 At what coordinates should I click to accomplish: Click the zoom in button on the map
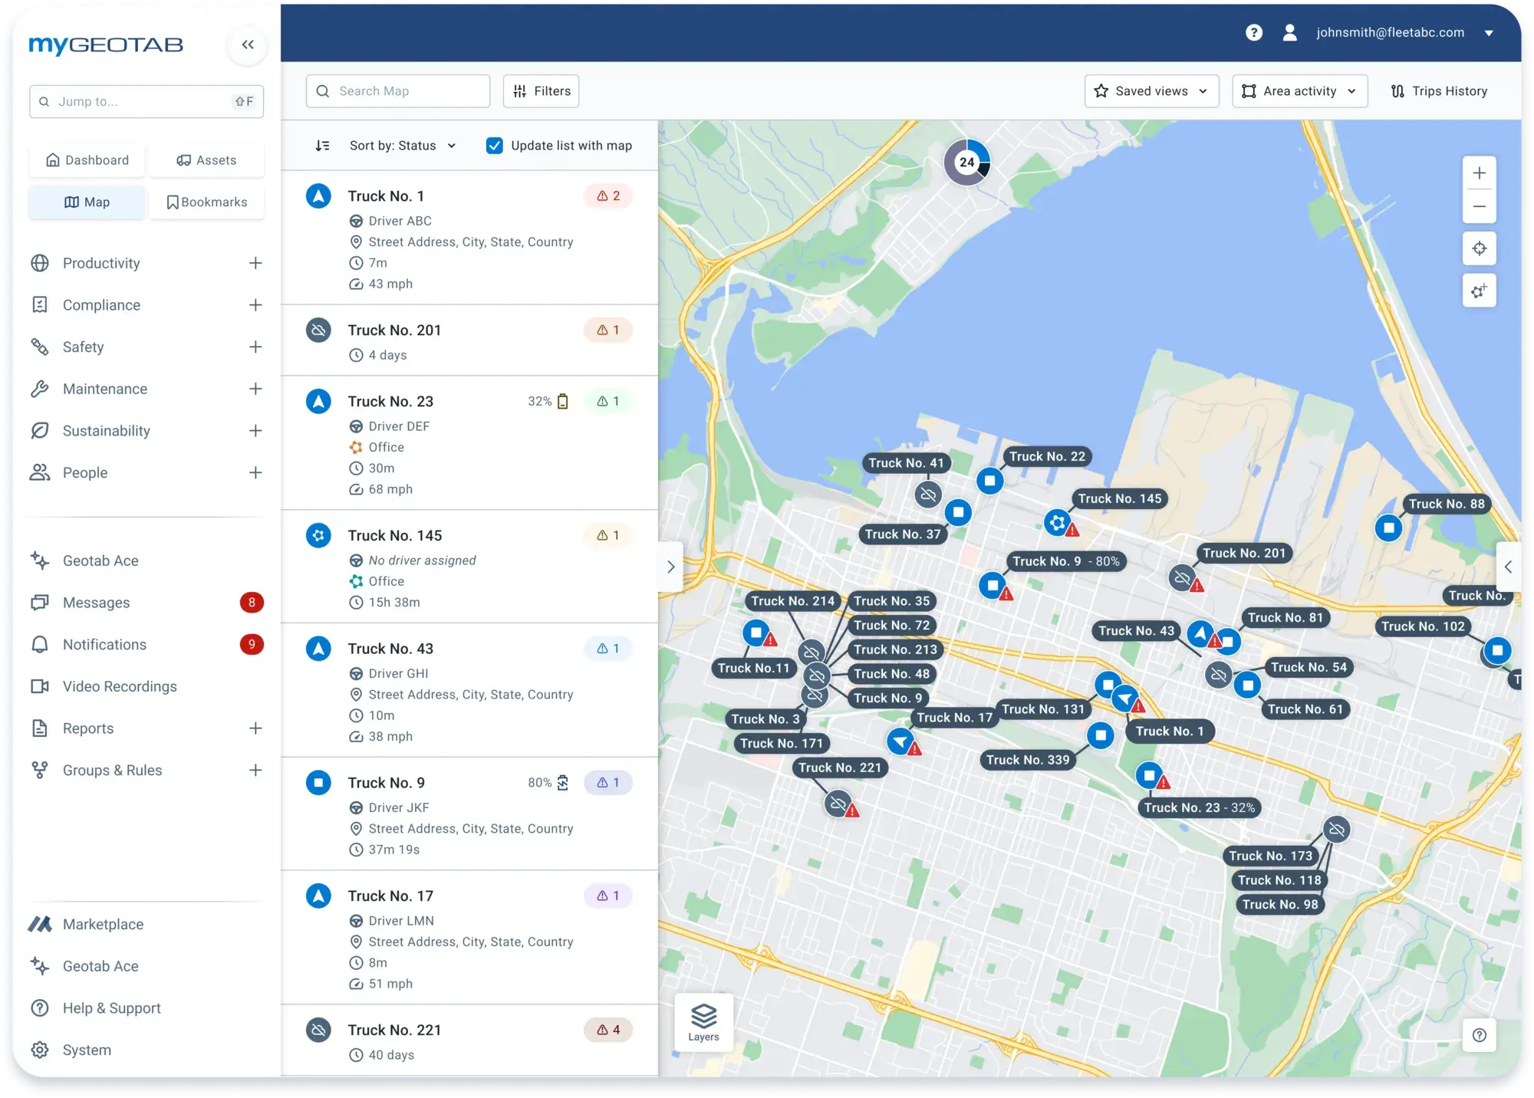pos(1480,173)
